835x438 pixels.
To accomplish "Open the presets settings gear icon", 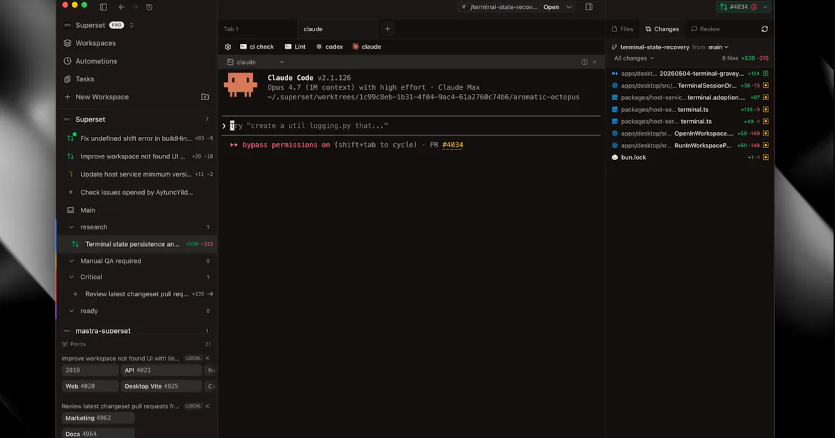I will 228,47.
